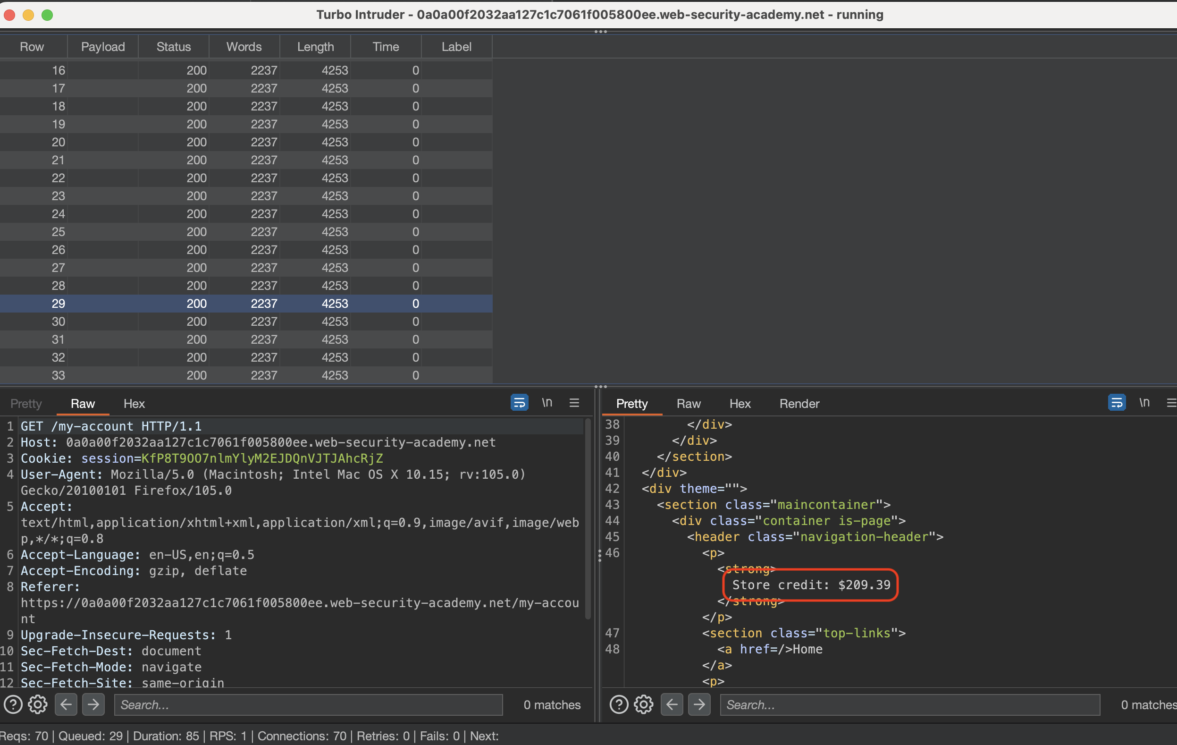The width and height of the screenshot is (1177, 745).
Task: Sort results by Status column header
Action: click(174, 47)
